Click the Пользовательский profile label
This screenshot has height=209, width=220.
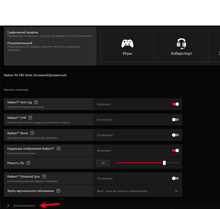[20, 43]
